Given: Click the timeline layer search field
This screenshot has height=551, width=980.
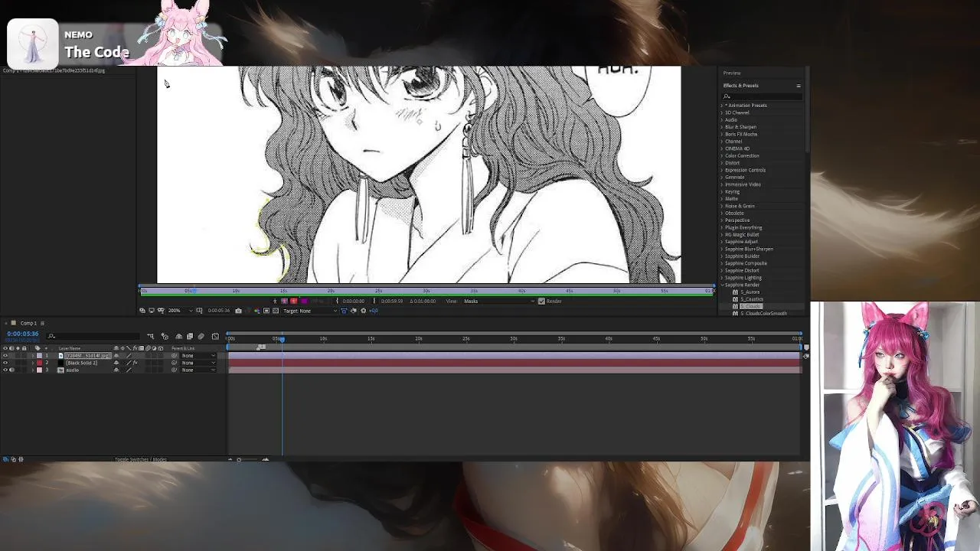Looking at the screenshot, I should (x=93, y=336).
